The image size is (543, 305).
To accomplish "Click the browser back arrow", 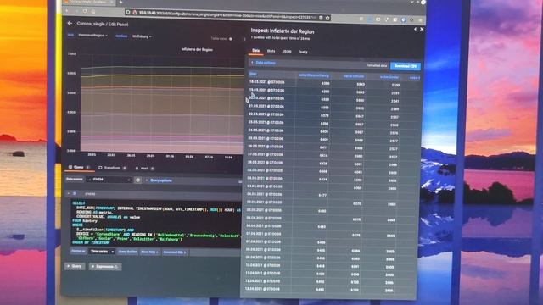I will click(67, 10).
